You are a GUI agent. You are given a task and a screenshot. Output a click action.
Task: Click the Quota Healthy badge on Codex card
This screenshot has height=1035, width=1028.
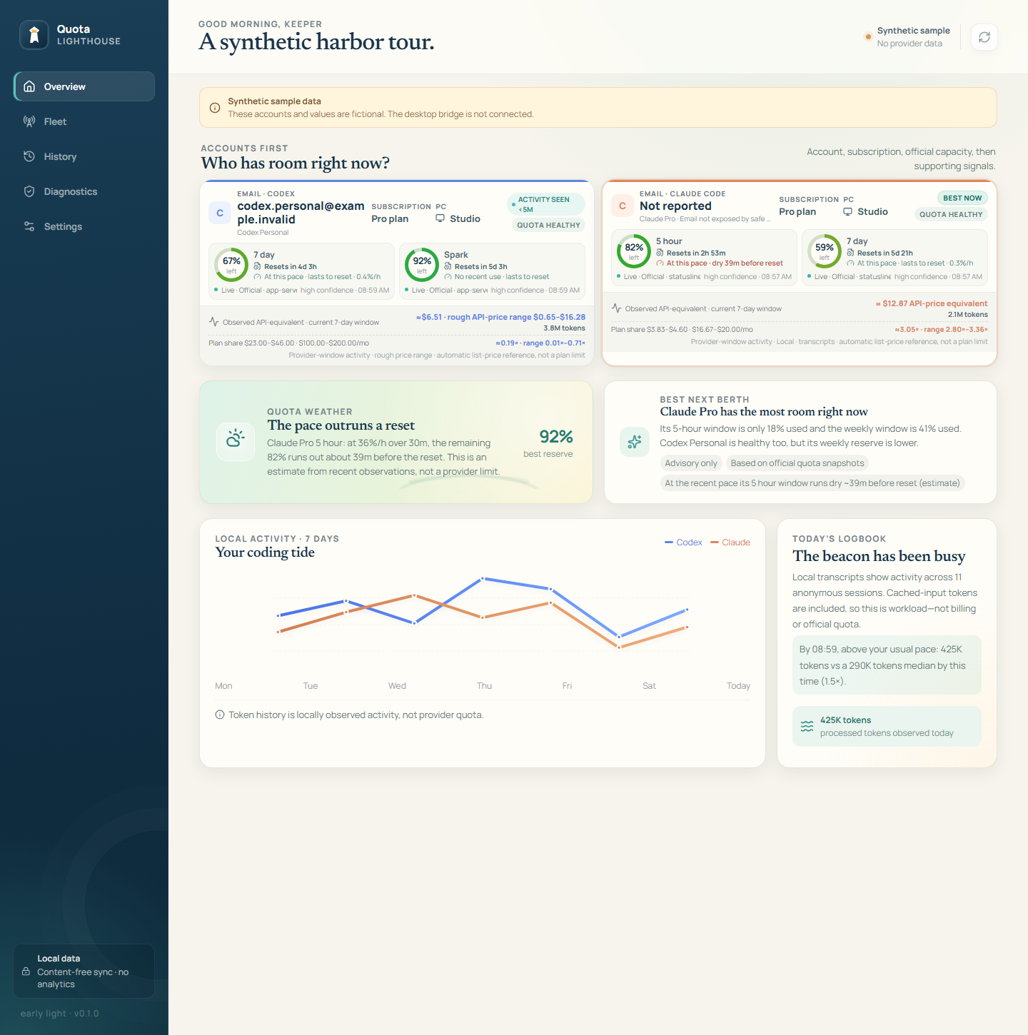click(548, 225)
